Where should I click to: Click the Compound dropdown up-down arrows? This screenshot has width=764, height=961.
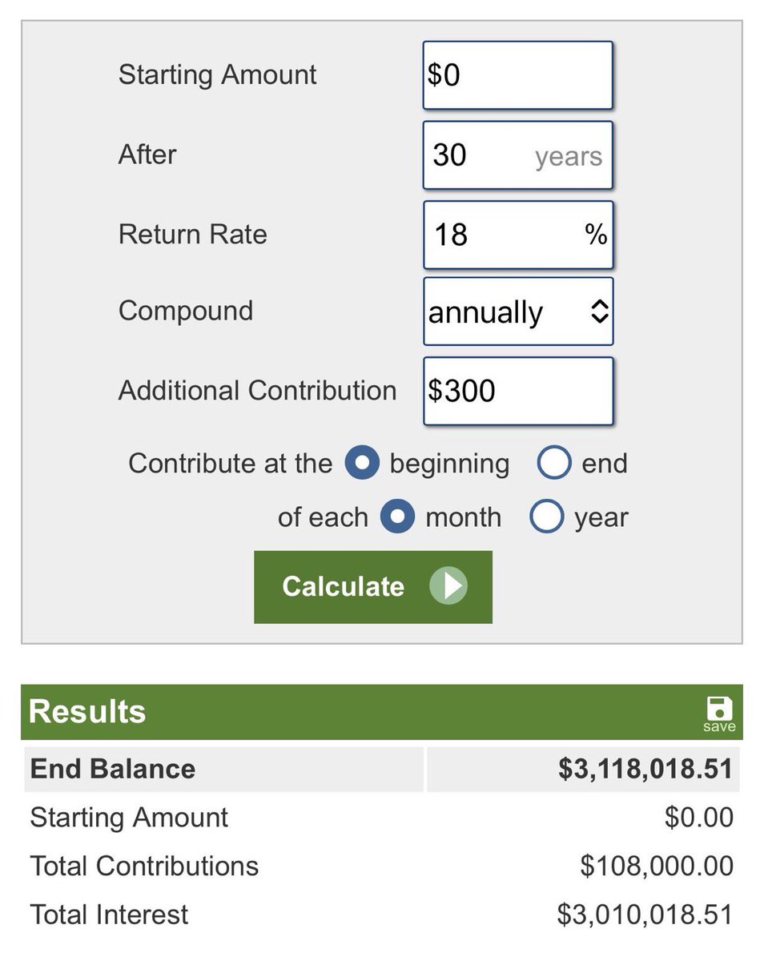click(x=599, y=313)
